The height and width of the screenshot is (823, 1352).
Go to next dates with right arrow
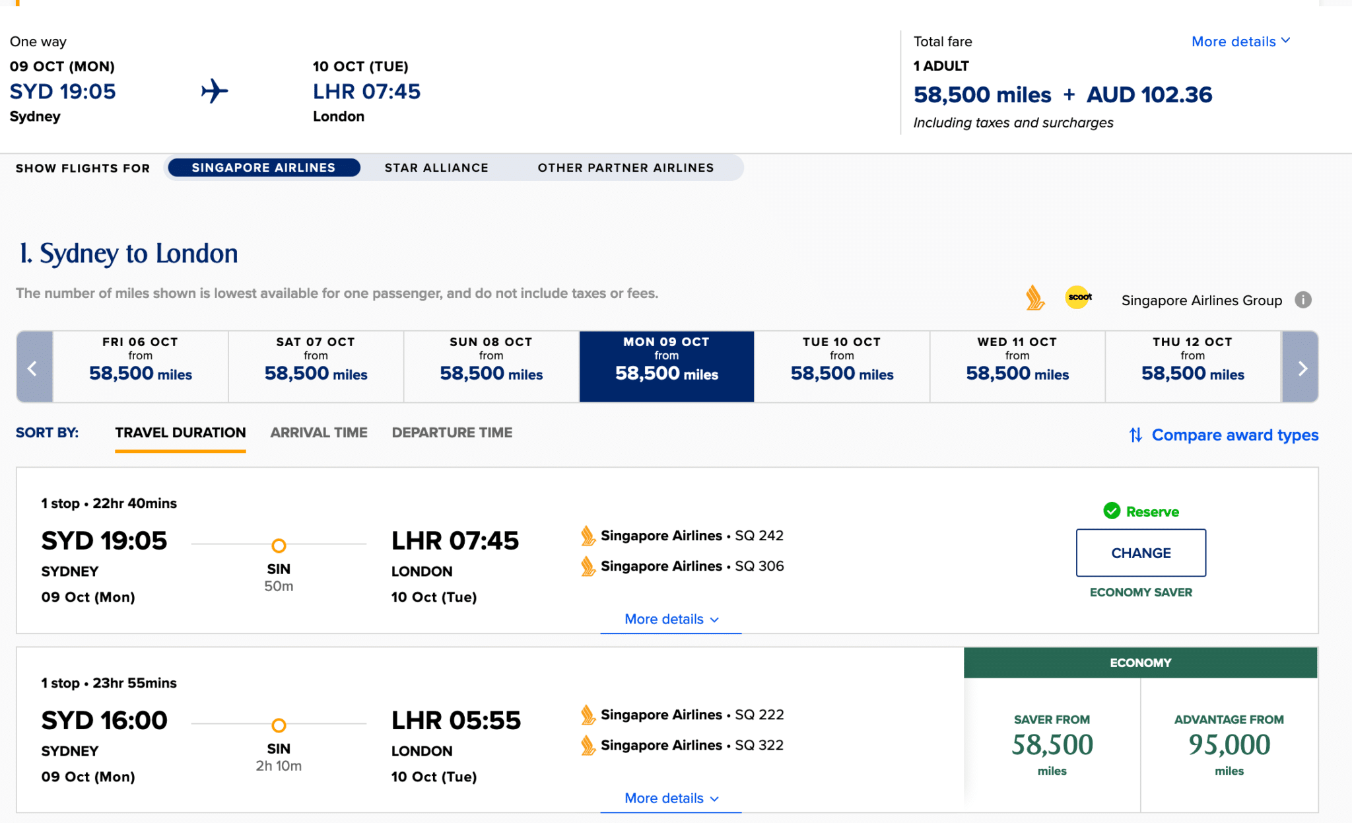pyautogui.click(x=1301, y=367)
